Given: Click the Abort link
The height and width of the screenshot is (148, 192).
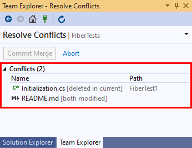Looking at the screenshot, I should [71, 53].
